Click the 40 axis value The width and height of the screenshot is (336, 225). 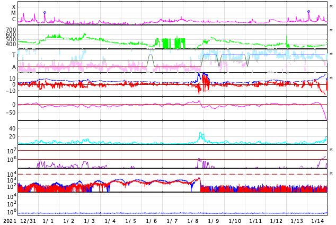12,129
